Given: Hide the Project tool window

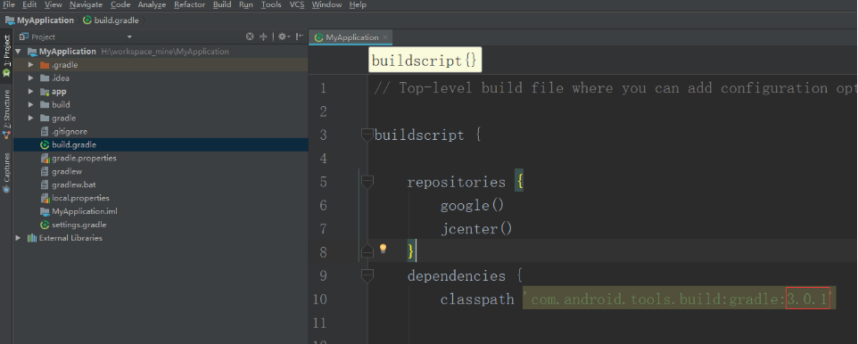Looking at the screenshot, I should pyautogui.click(x=300, y=37).
